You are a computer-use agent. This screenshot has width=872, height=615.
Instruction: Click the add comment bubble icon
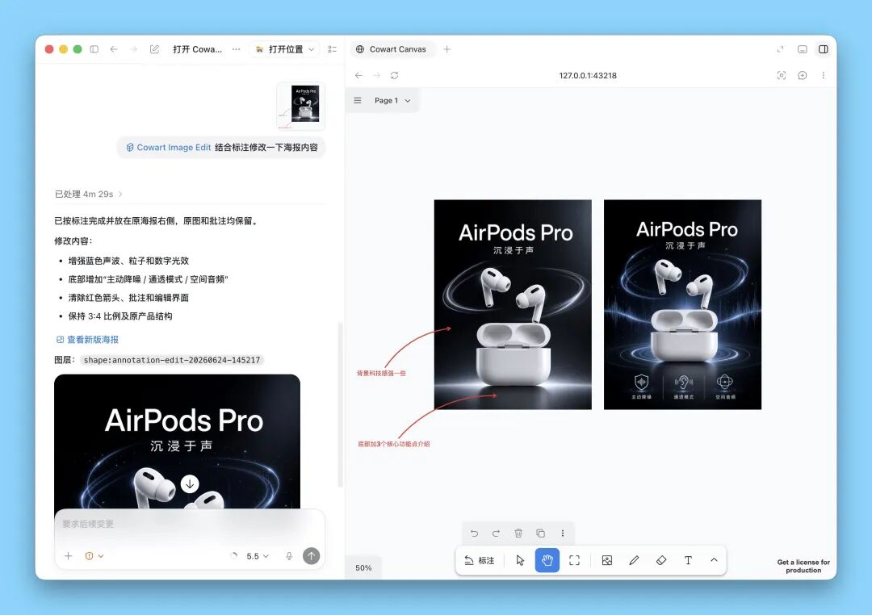tap(802, 75)
